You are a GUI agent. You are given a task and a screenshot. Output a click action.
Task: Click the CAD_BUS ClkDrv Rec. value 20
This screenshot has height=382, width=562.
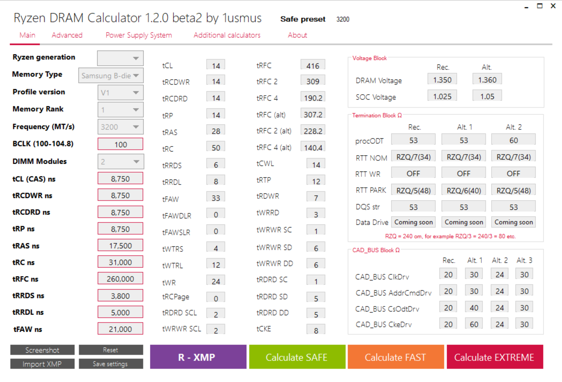point(448,274)
